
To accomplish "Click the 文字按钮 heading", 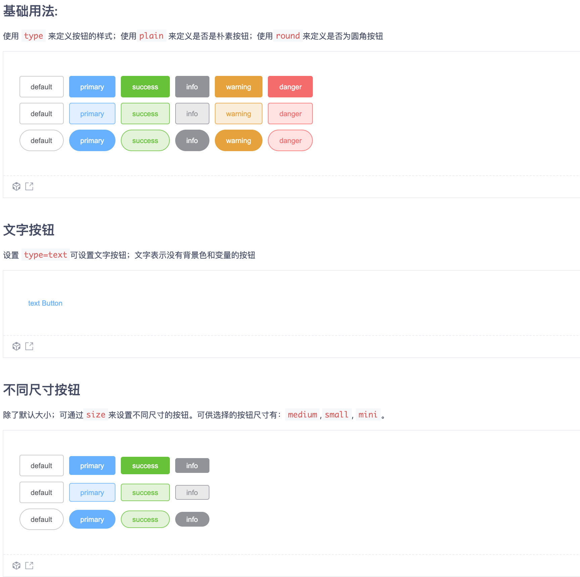I will (29, 230).
